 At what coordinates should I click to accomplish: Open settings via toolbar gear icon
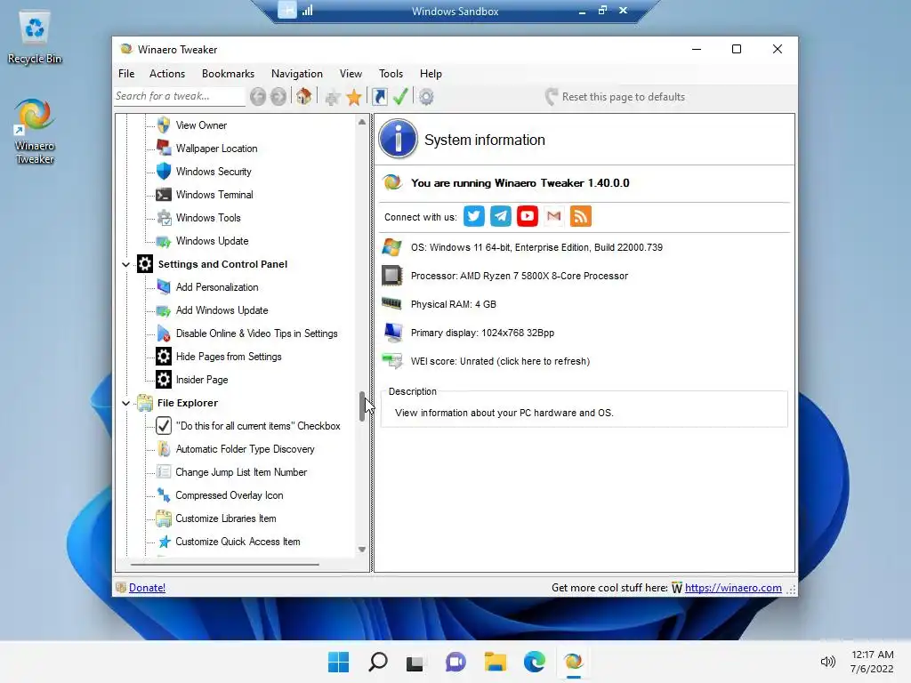pos(426,97)
